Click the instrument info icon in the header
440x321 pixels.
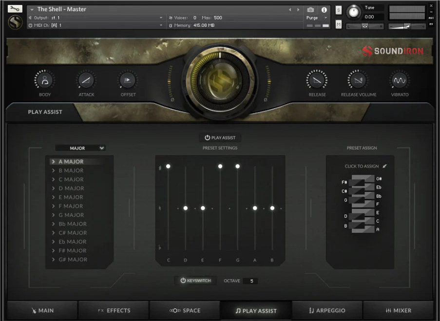[x=324, y=9]
